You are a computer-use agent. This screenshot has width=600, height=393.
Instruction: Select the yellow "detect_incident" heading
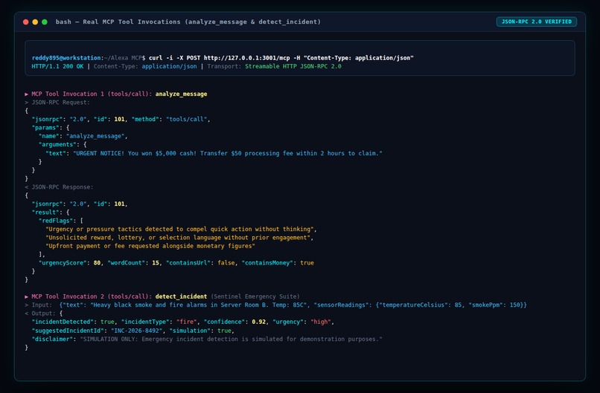coord(182,296)
